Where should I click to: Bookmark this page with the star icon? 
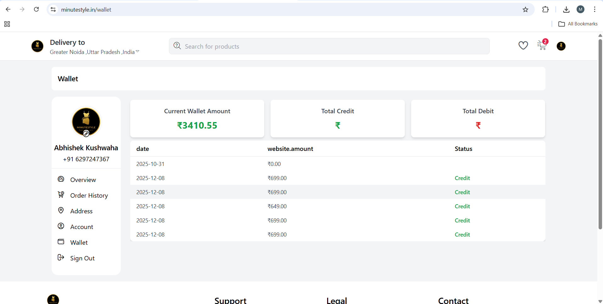click(x=525, y=9)
